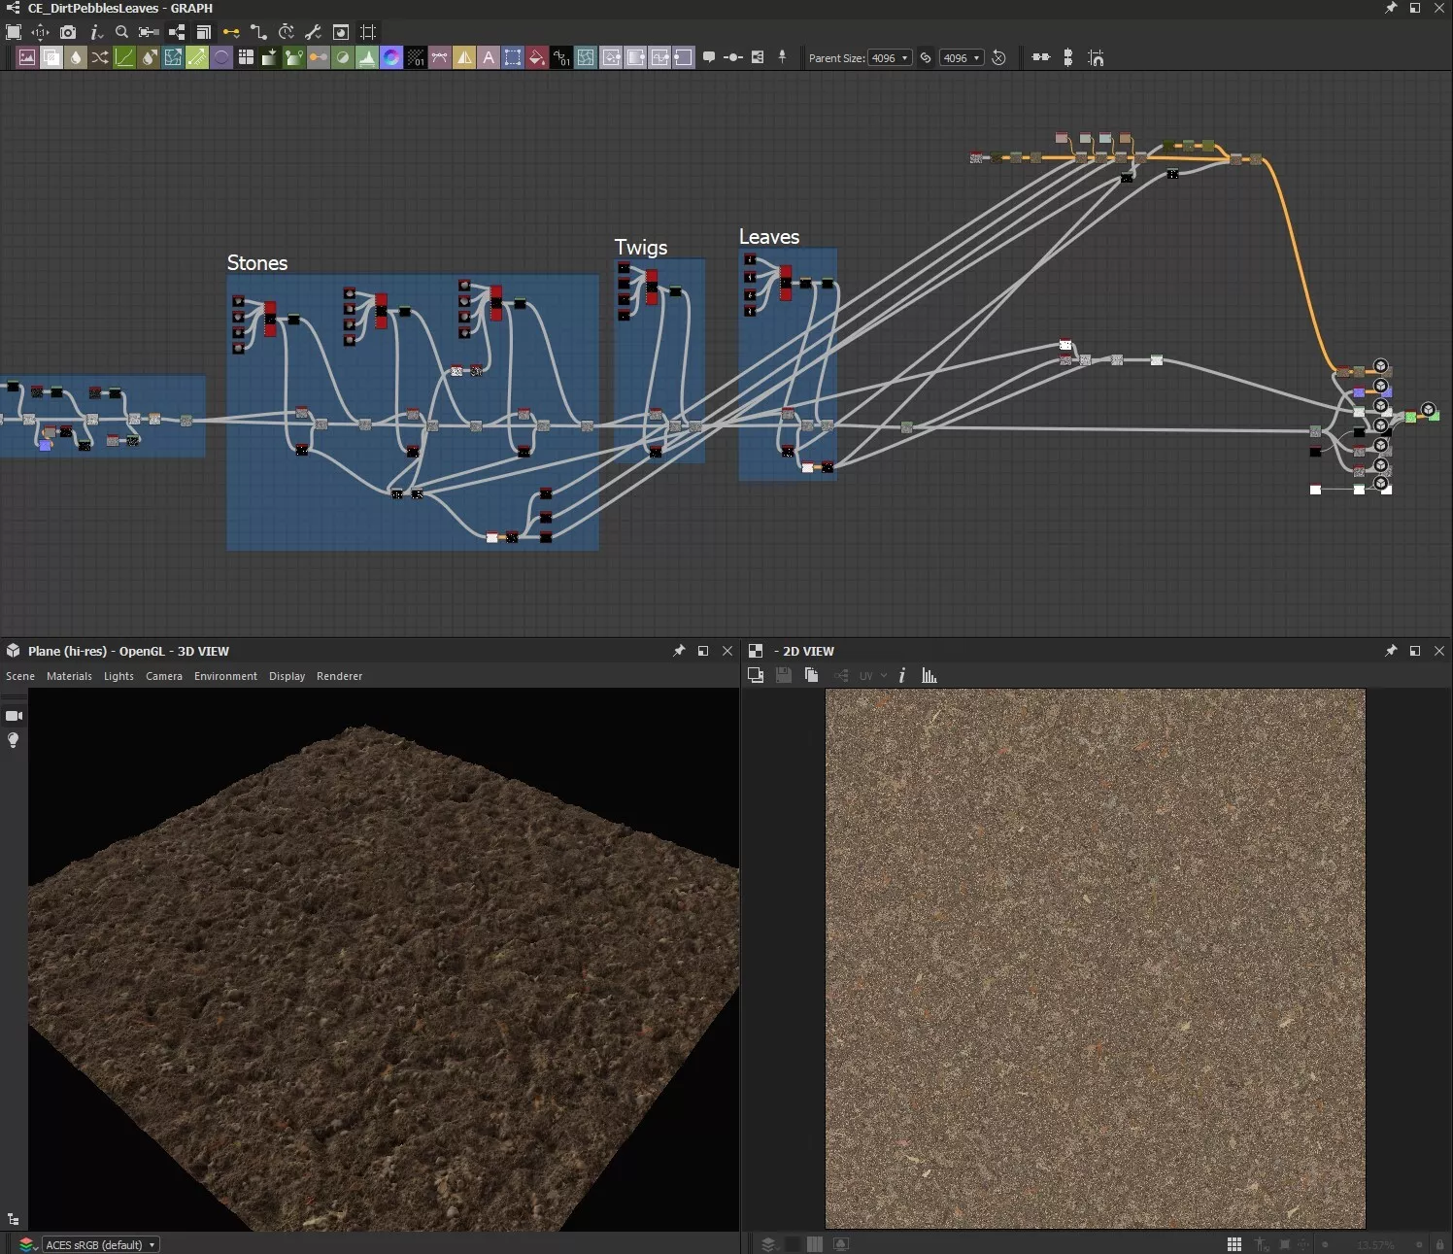The width and height of the screenshot is (1453, 1254).
Task: Open the Environment menu in 3D view
Action: [x=225, y=676]
